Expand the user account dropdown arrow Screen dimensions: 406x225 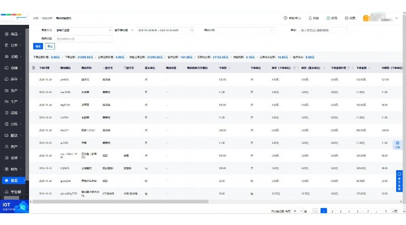(396, 18)
